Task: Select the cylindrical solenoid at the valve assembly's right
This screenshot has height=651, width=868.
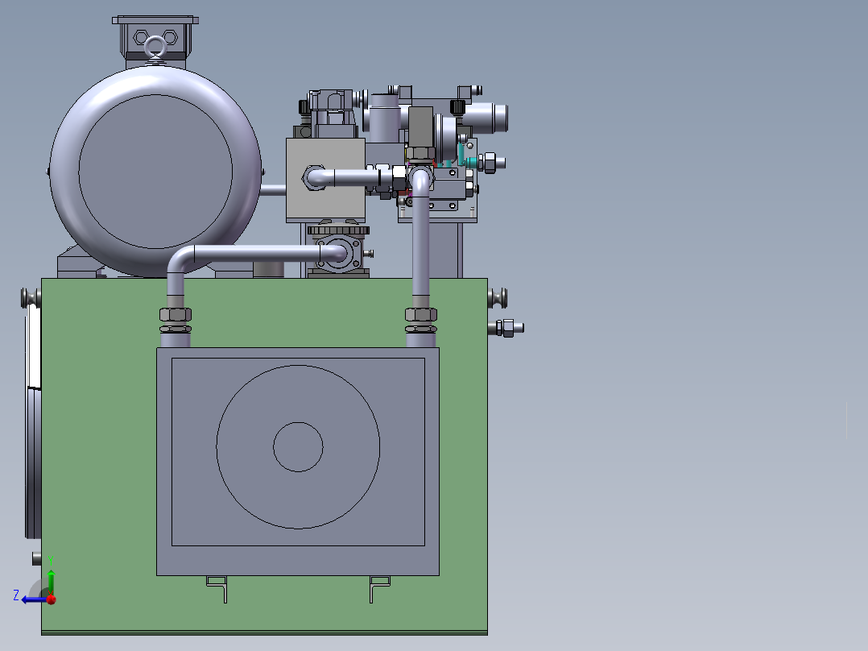Action: click(485, 118)
